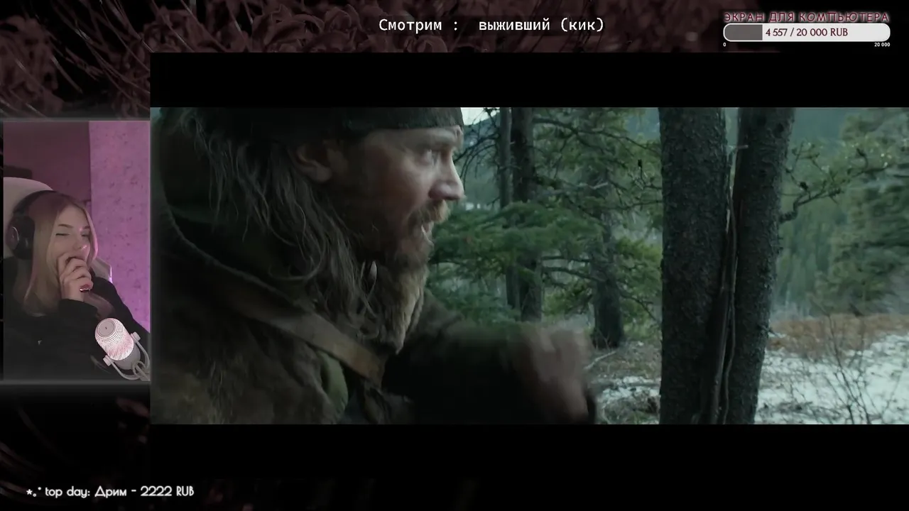Image resolution: width=909 pixels, height=511 pixels.
Task: Click the 'Смотрим : выживший (кик)' title text
Action: (x=491, y=26)
